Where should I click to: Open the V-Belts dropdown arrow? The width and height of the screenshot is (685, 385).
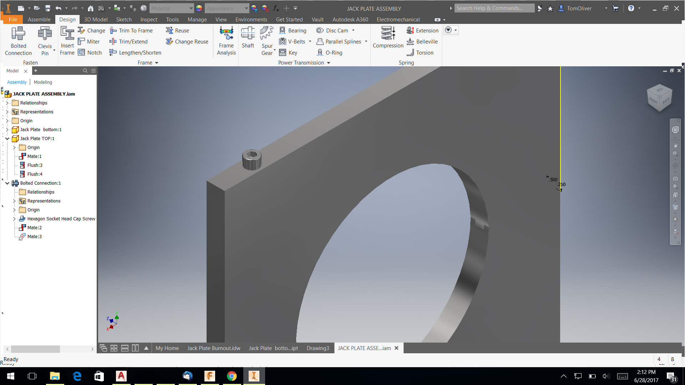point(310,42)
